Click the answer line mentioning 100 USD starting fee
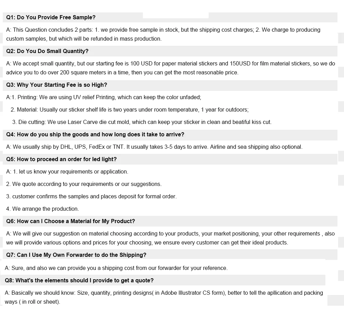This screenshot has height=314, width=344. tap(170, 64)
